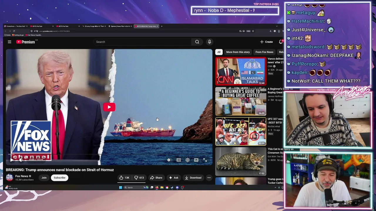Screen dimensions: 376x211
Task: Open browser downloads arrow icon
Action: pyautogui.click(x=271, y=31)
